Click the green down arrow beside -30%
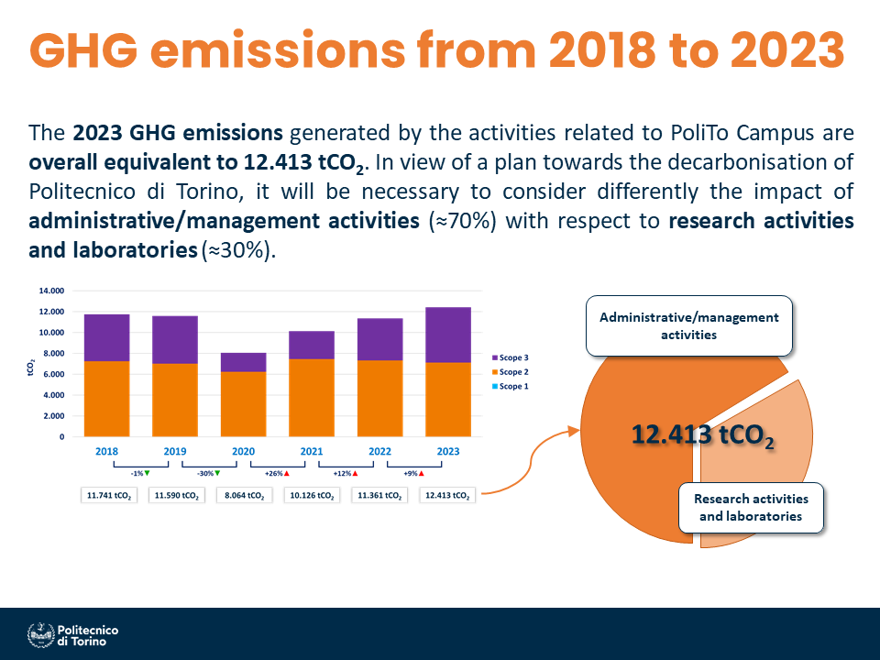This screenshot has height=660, width=880. [218, 473]
